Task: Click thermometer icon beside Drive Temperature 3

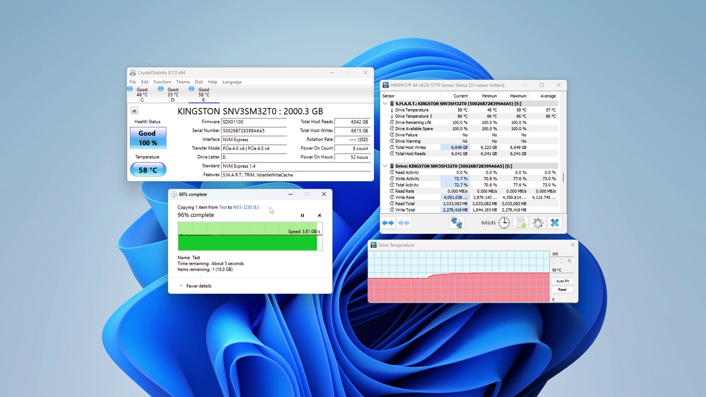Action: (391, 116)
